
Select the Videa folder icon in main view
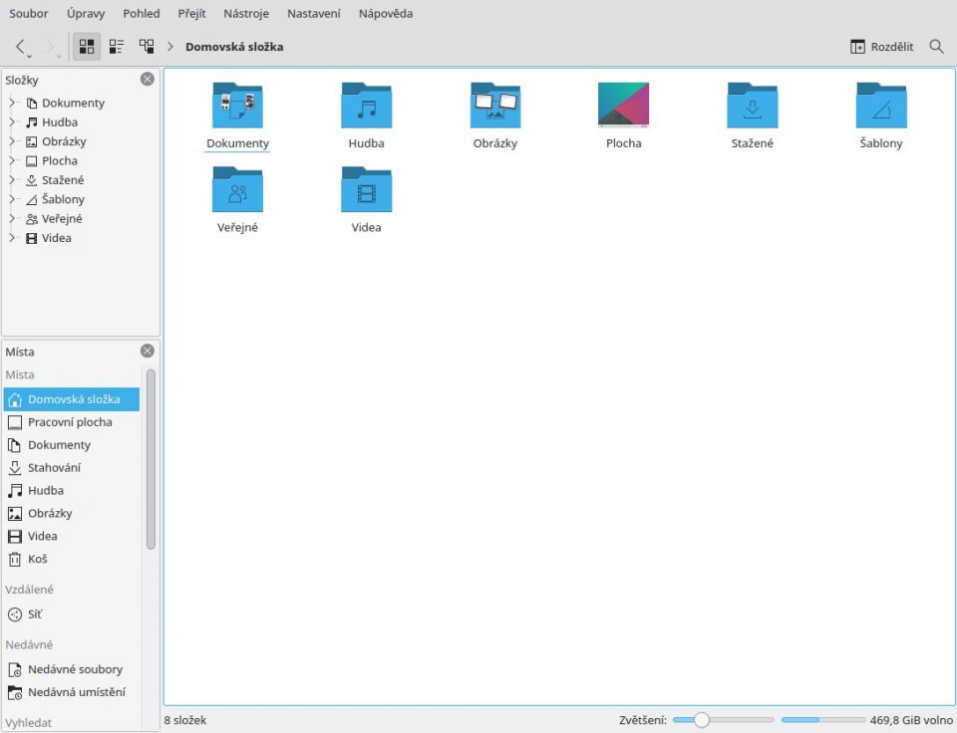point(366,189)
